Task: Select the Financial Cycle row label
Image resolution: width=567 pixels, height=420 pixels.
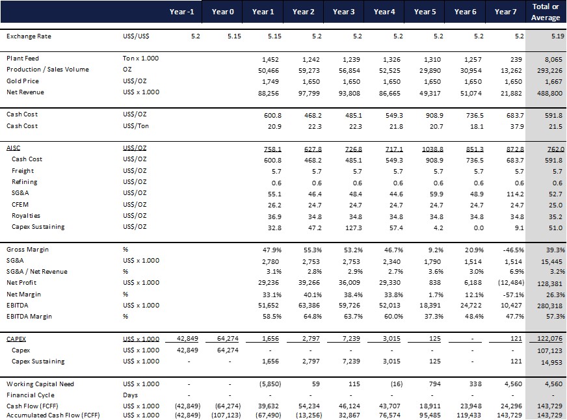Action: click(x=30, y=395)
